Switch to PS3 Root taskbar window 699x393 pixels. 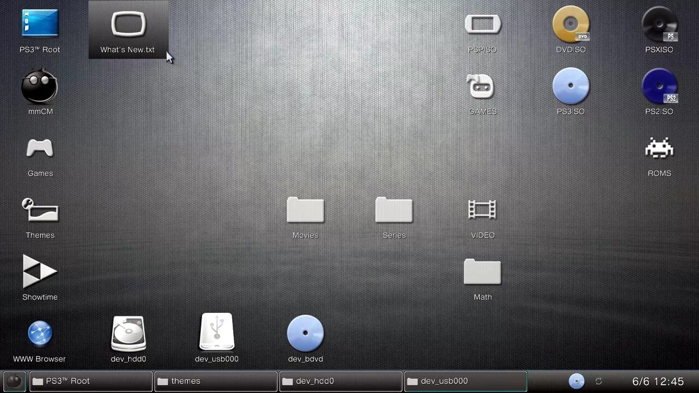coord(91,381)
